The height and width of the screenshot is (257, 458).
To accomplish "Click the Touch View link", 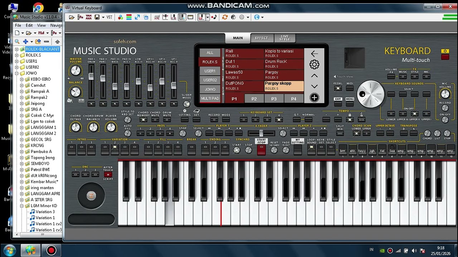I will (x=343, y=76).
